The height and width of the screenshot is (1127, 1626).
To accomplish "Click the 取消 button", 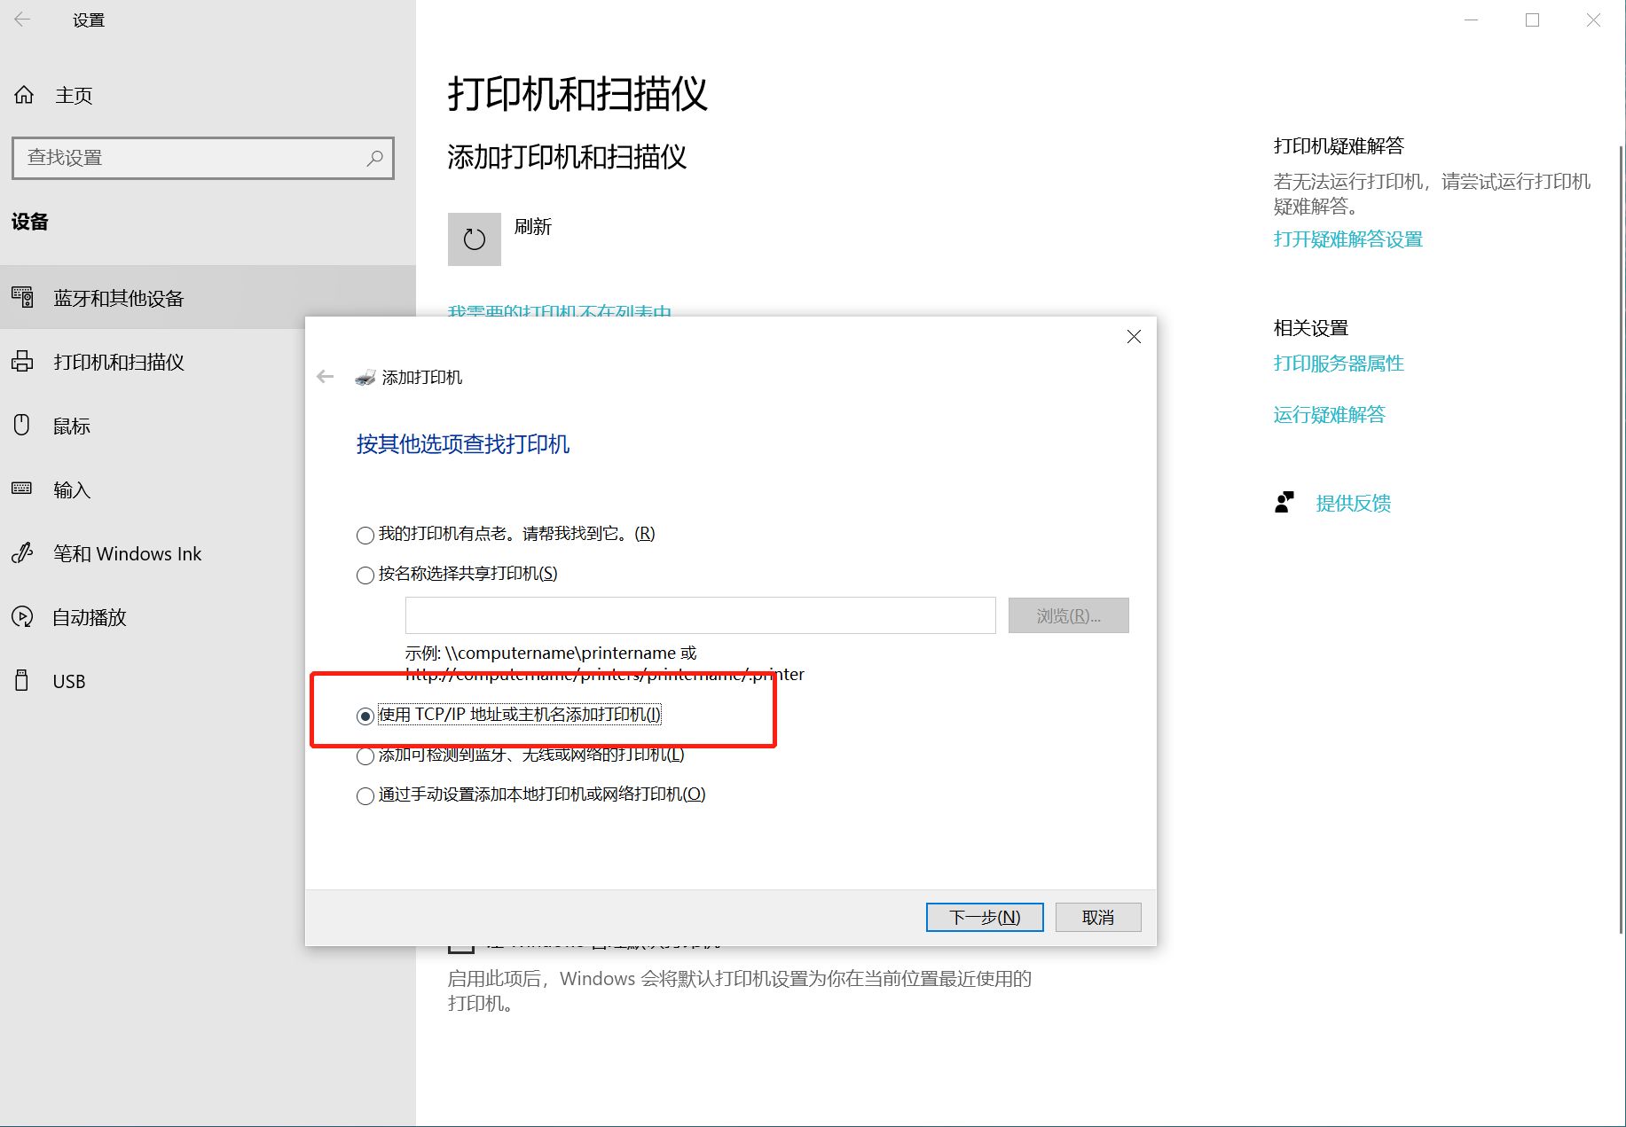I will [1098, 918].
